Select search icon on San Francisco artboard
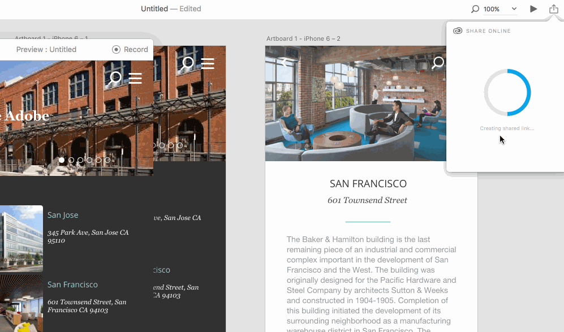 click(x=438, y=63)
